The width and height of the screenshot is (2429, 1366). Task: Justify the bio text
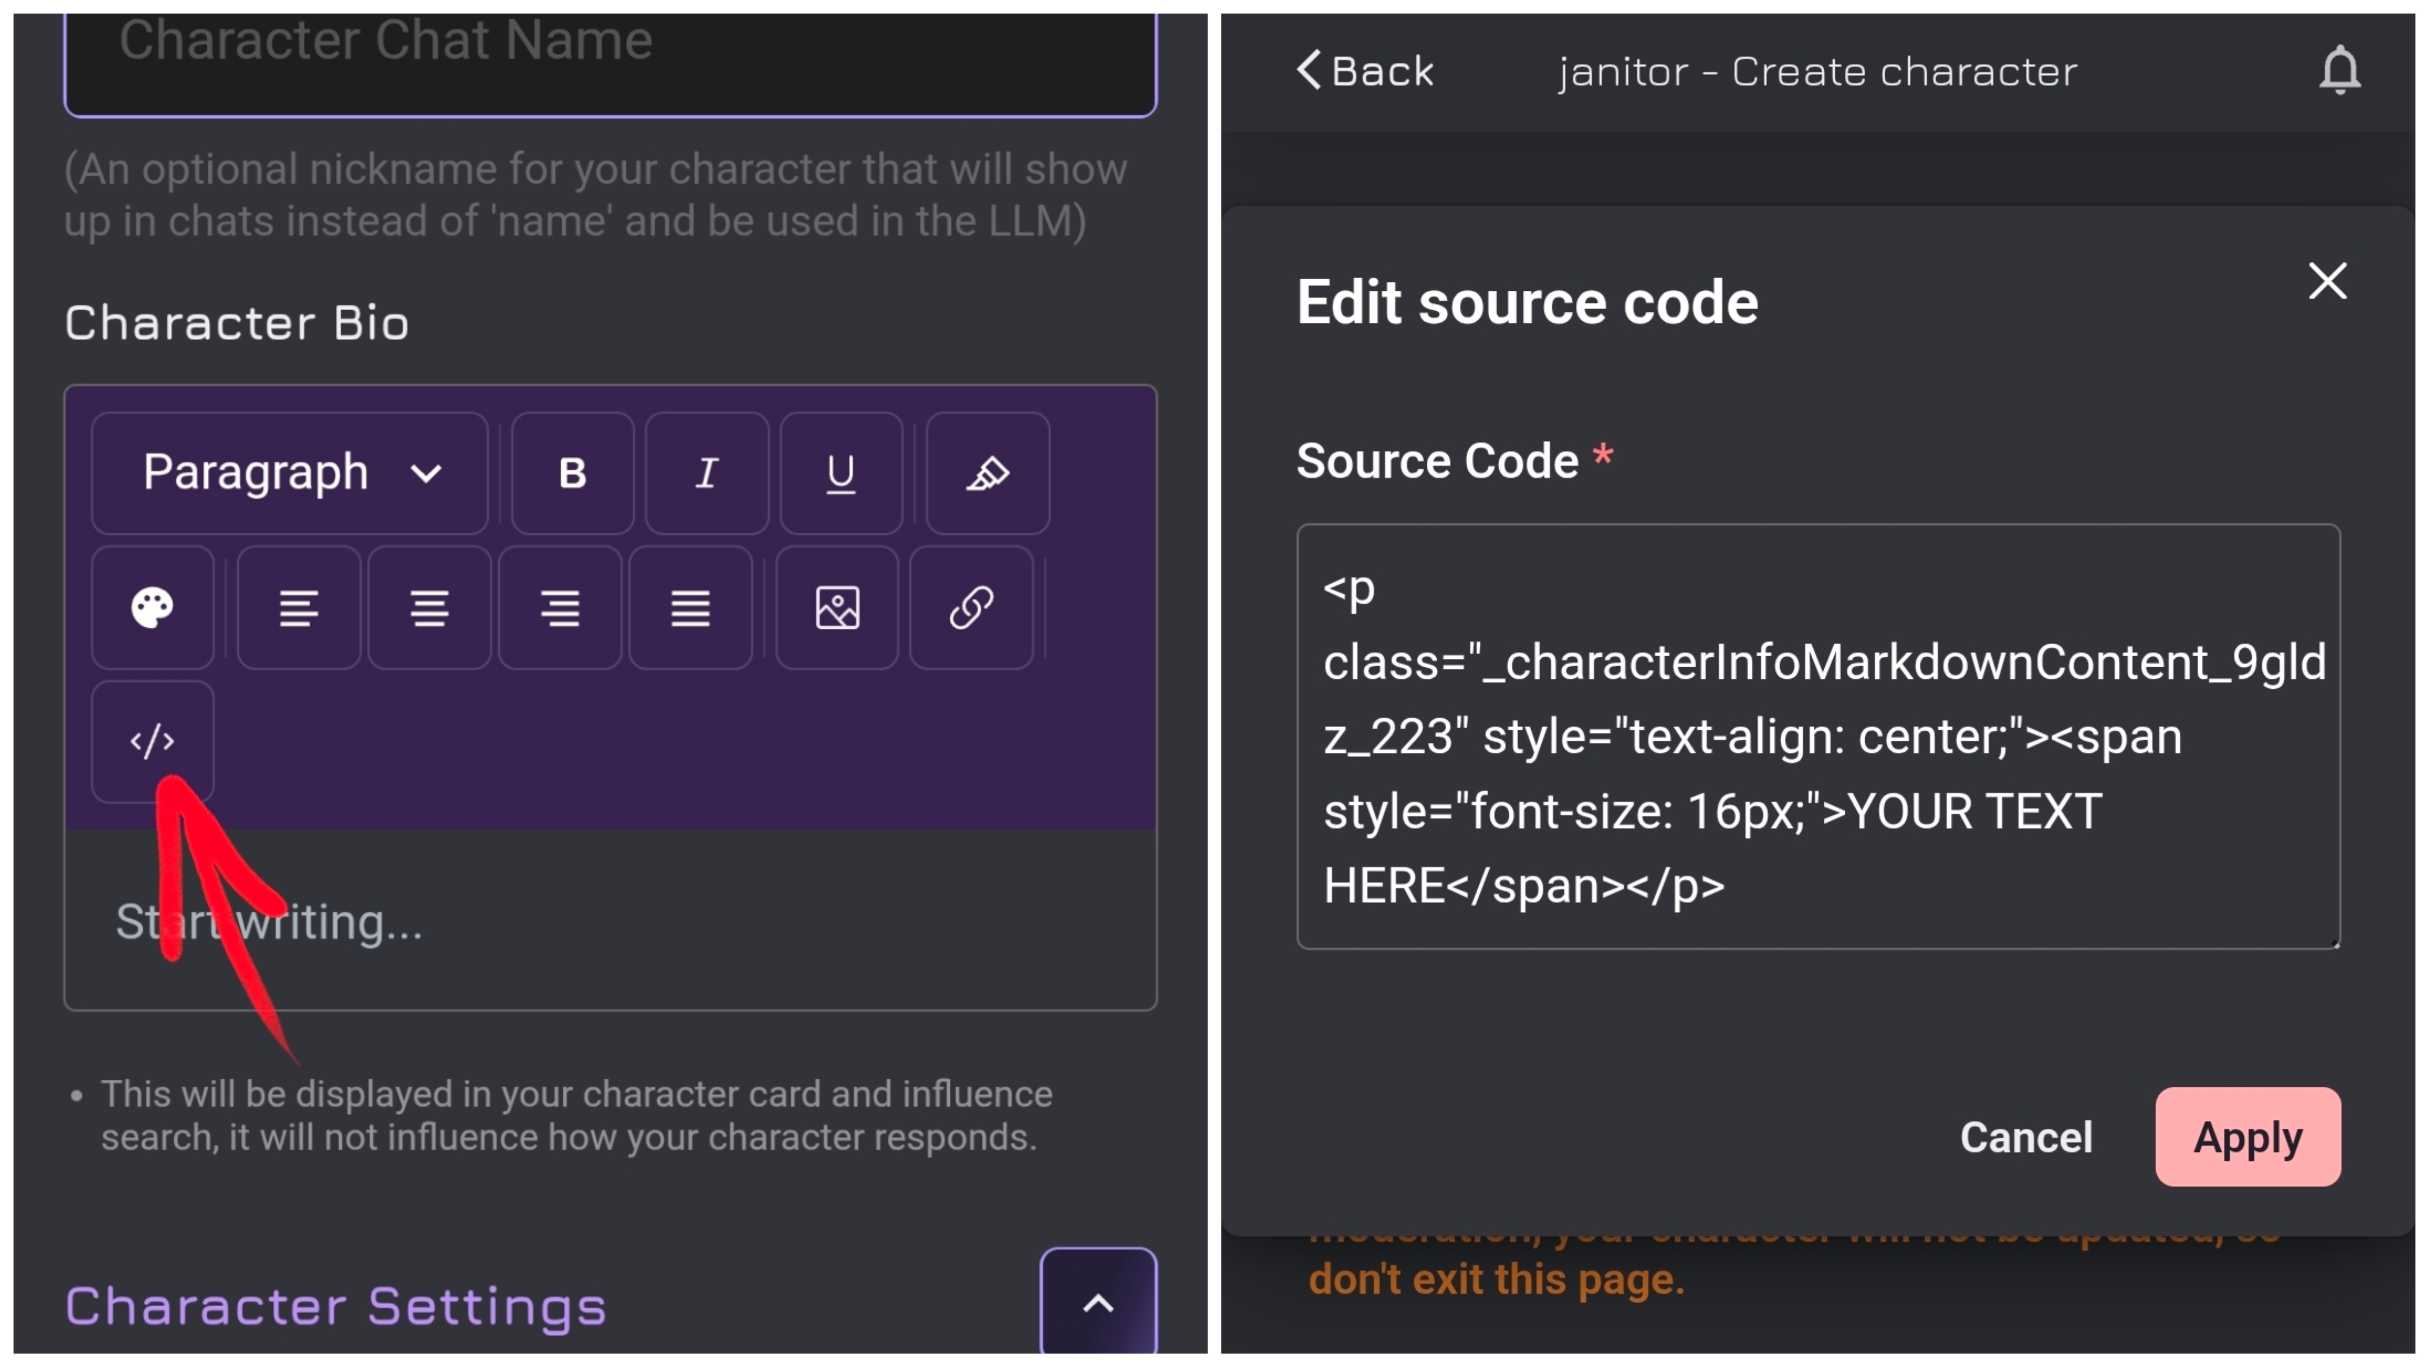click(x=690, y=607)
